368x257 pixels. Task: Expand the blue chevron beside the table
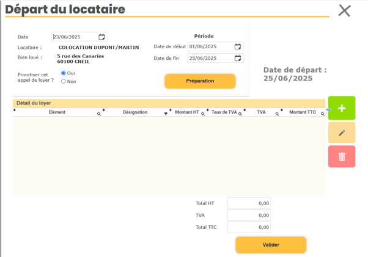pos(328,110)
